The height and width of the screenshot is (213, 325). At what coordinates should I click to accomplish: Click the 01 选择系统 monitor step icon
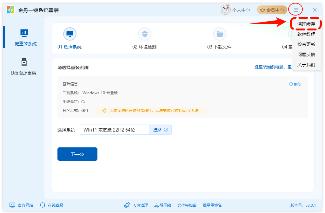(x=70, y=34)
